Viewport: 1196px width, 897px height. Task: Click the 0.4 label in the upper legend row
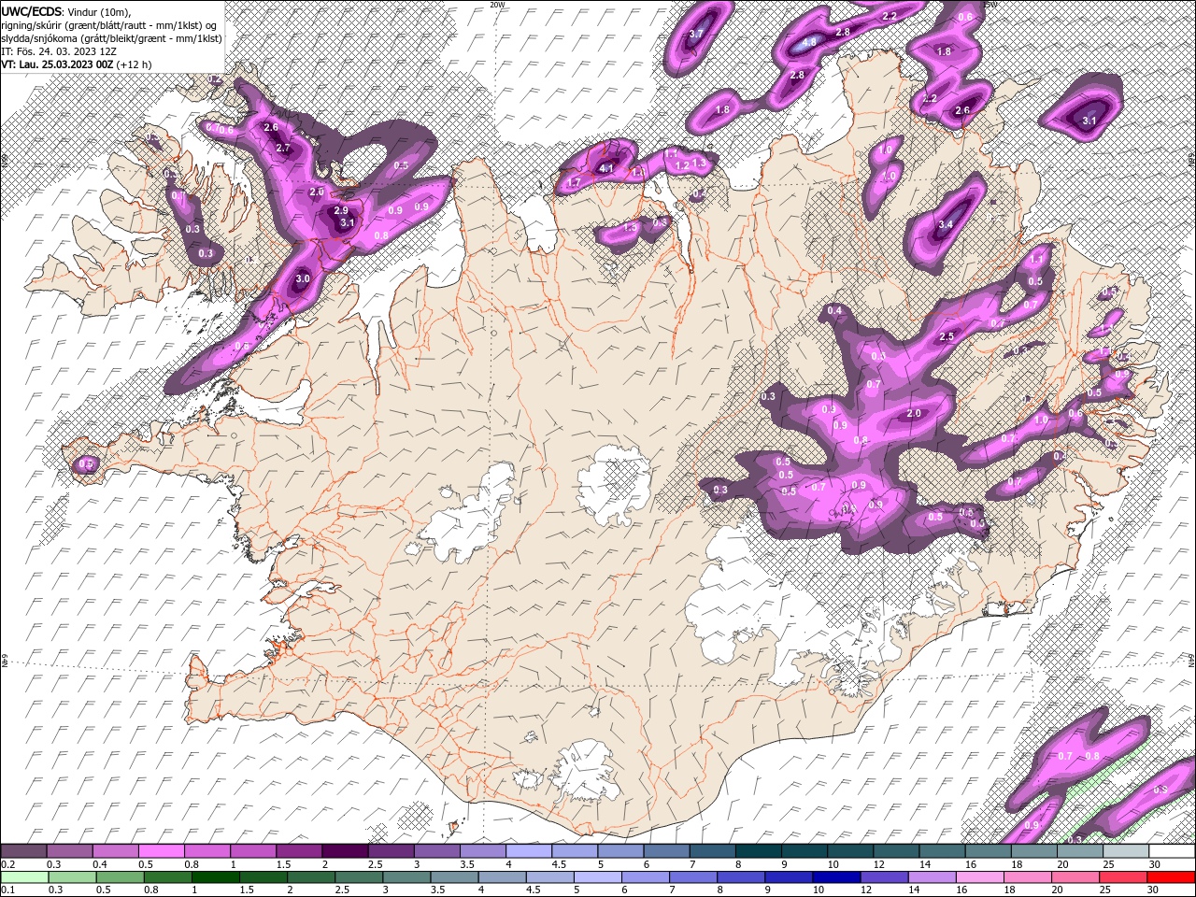tap(100, 864)
